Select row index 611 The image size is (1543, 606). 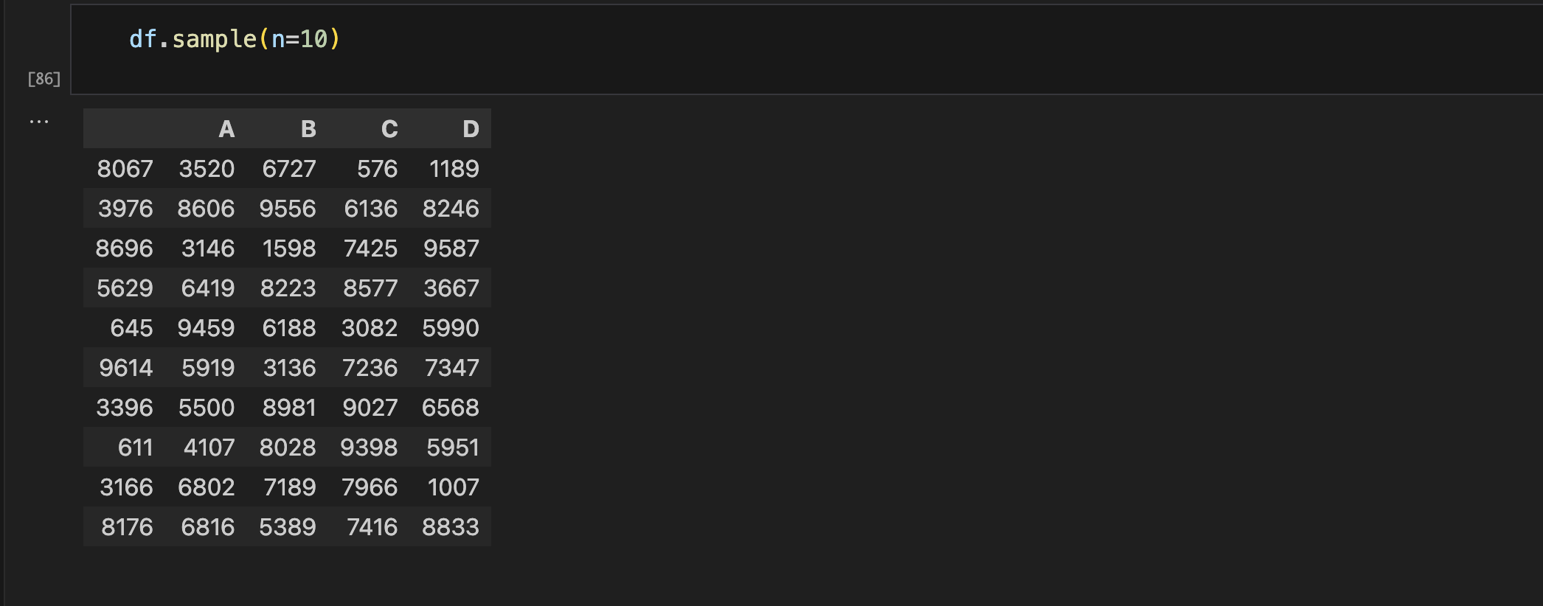[x=135, y=447]
